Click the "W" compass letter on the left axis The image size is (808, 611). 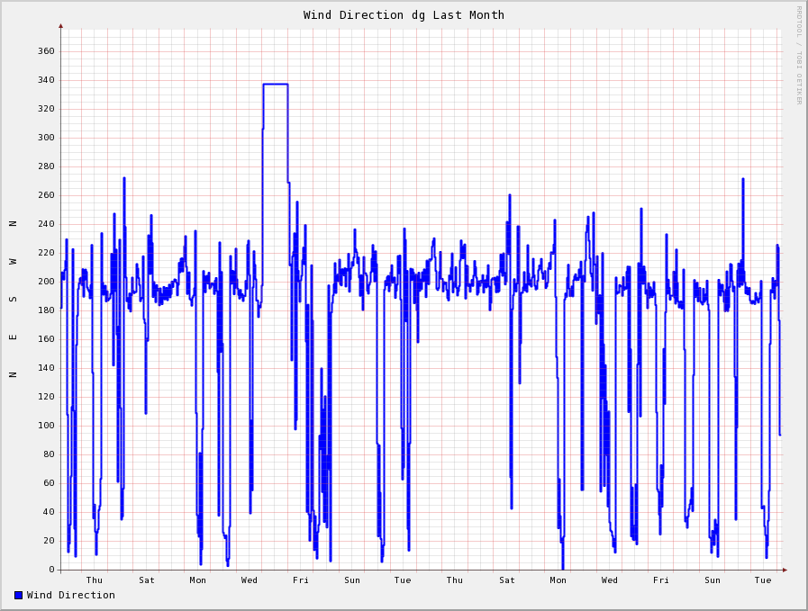pos(13,261)
